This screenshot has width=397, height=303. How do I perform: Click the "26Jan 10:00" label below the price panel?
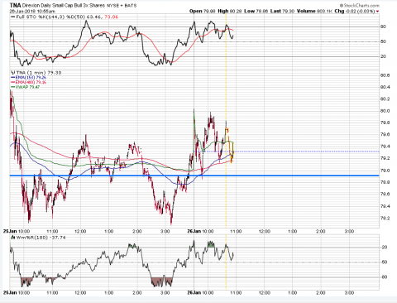200,231
